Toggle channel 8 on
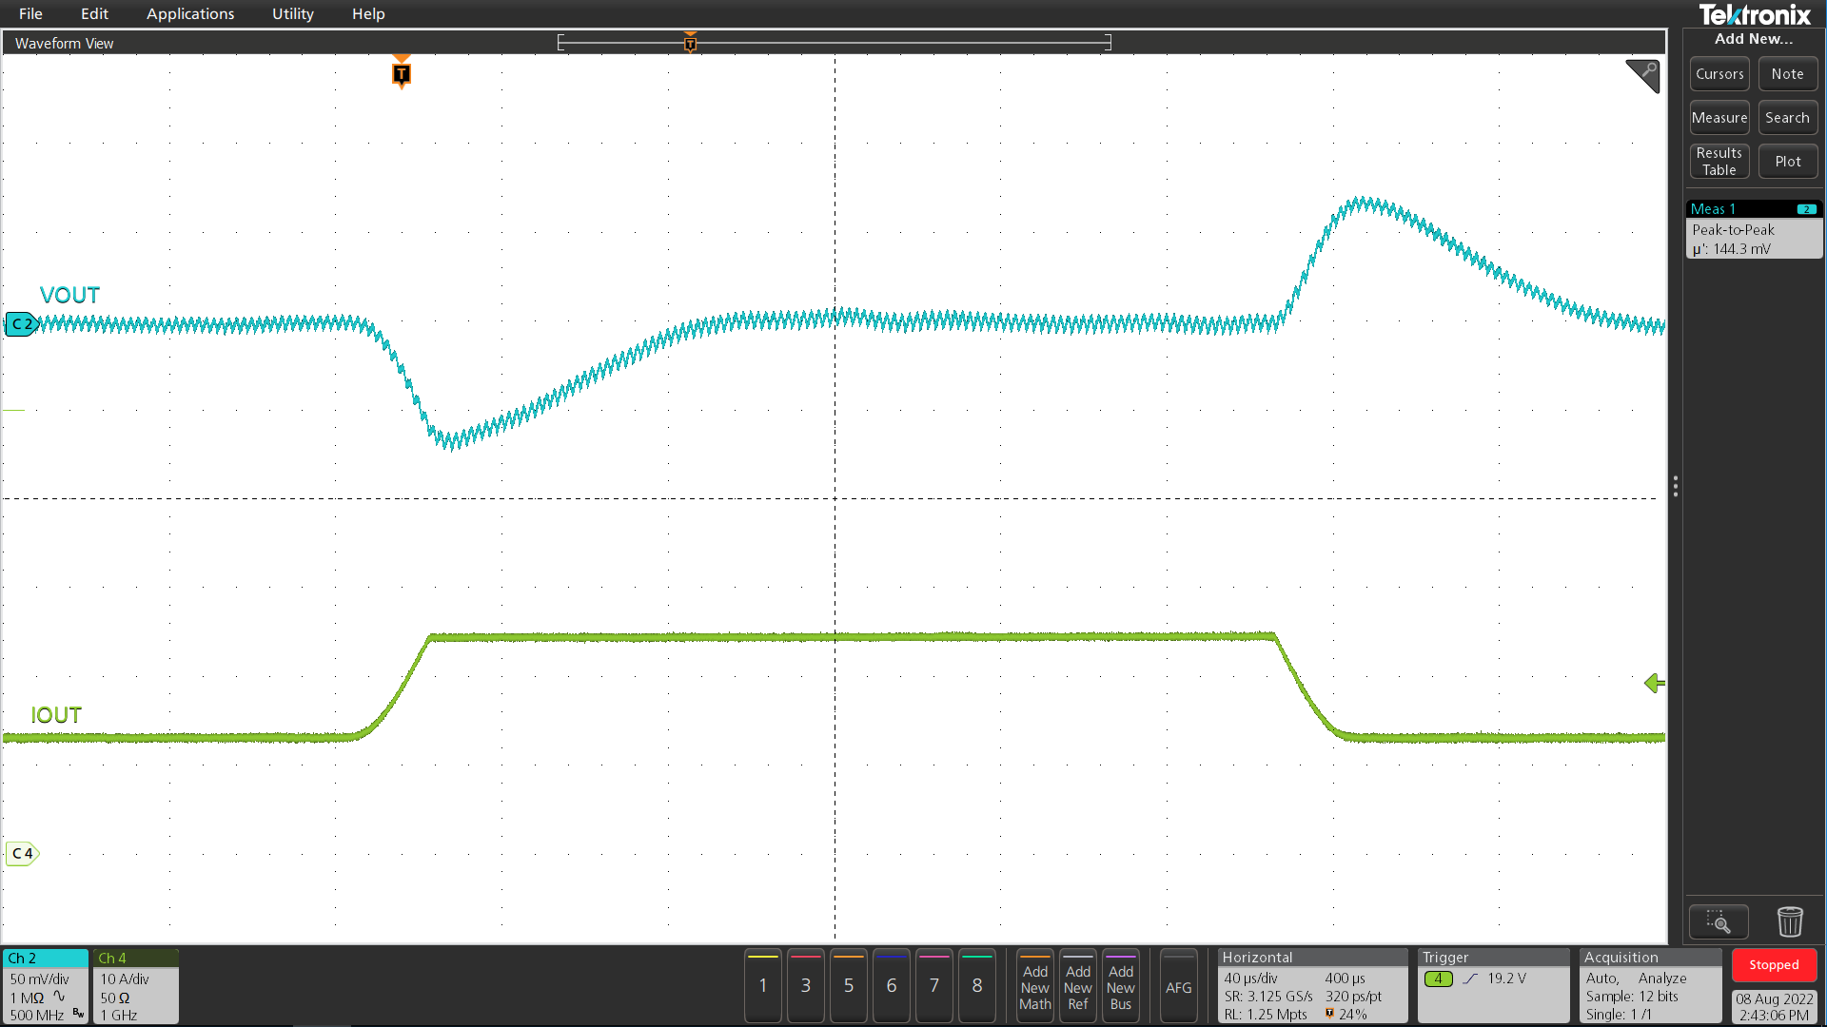 click(x=976, y=986)
